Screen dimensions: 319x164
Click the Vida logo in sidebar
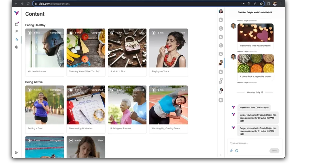click(17, 13)
